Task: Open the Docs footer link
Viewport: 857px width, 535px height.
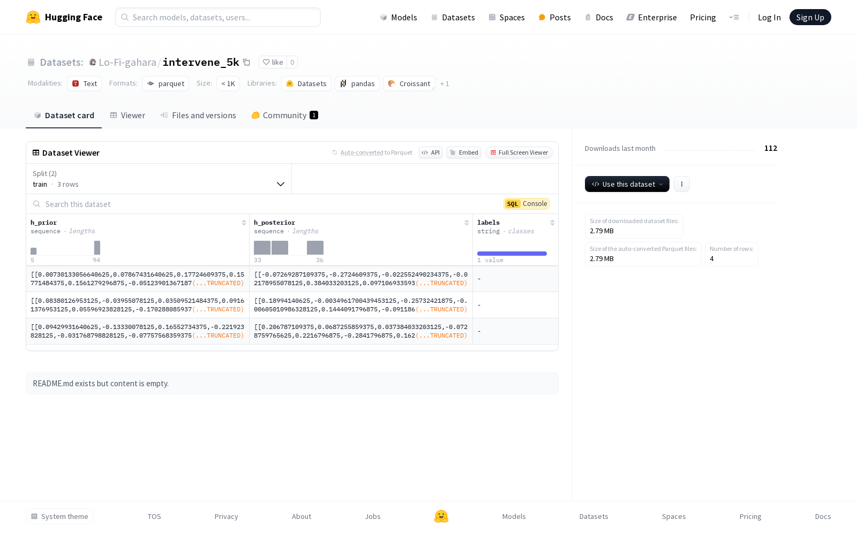Action: [823, 516]
